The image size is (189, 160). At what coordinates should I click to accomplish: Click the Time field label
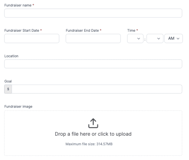(x=131, y=30)
